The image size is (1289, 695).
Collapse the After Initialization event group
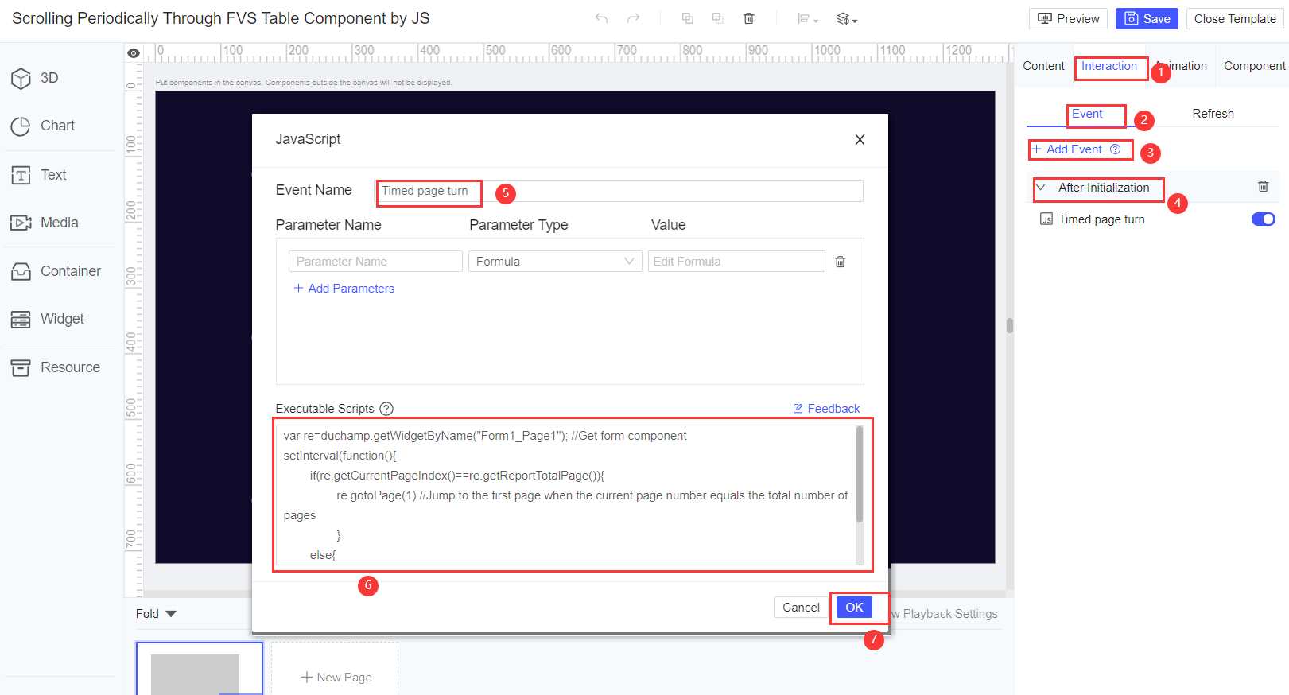click(x=1040, y=188)
